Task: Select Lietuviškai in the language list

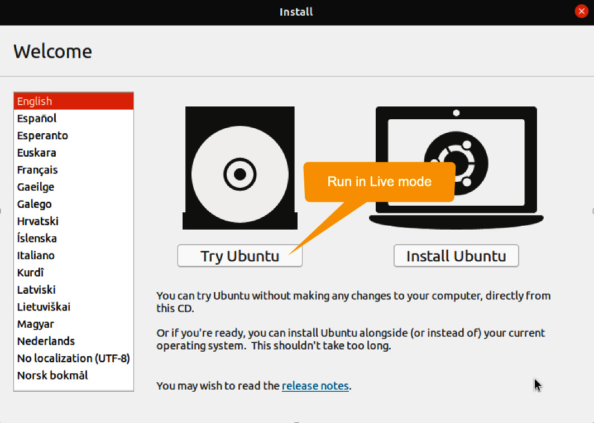Action: [74, 307]
